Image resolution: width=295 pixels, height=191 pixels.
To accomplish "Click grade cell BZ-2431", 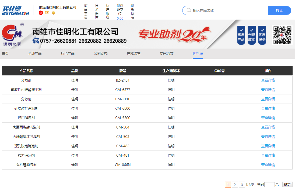I will click(123, 80).
